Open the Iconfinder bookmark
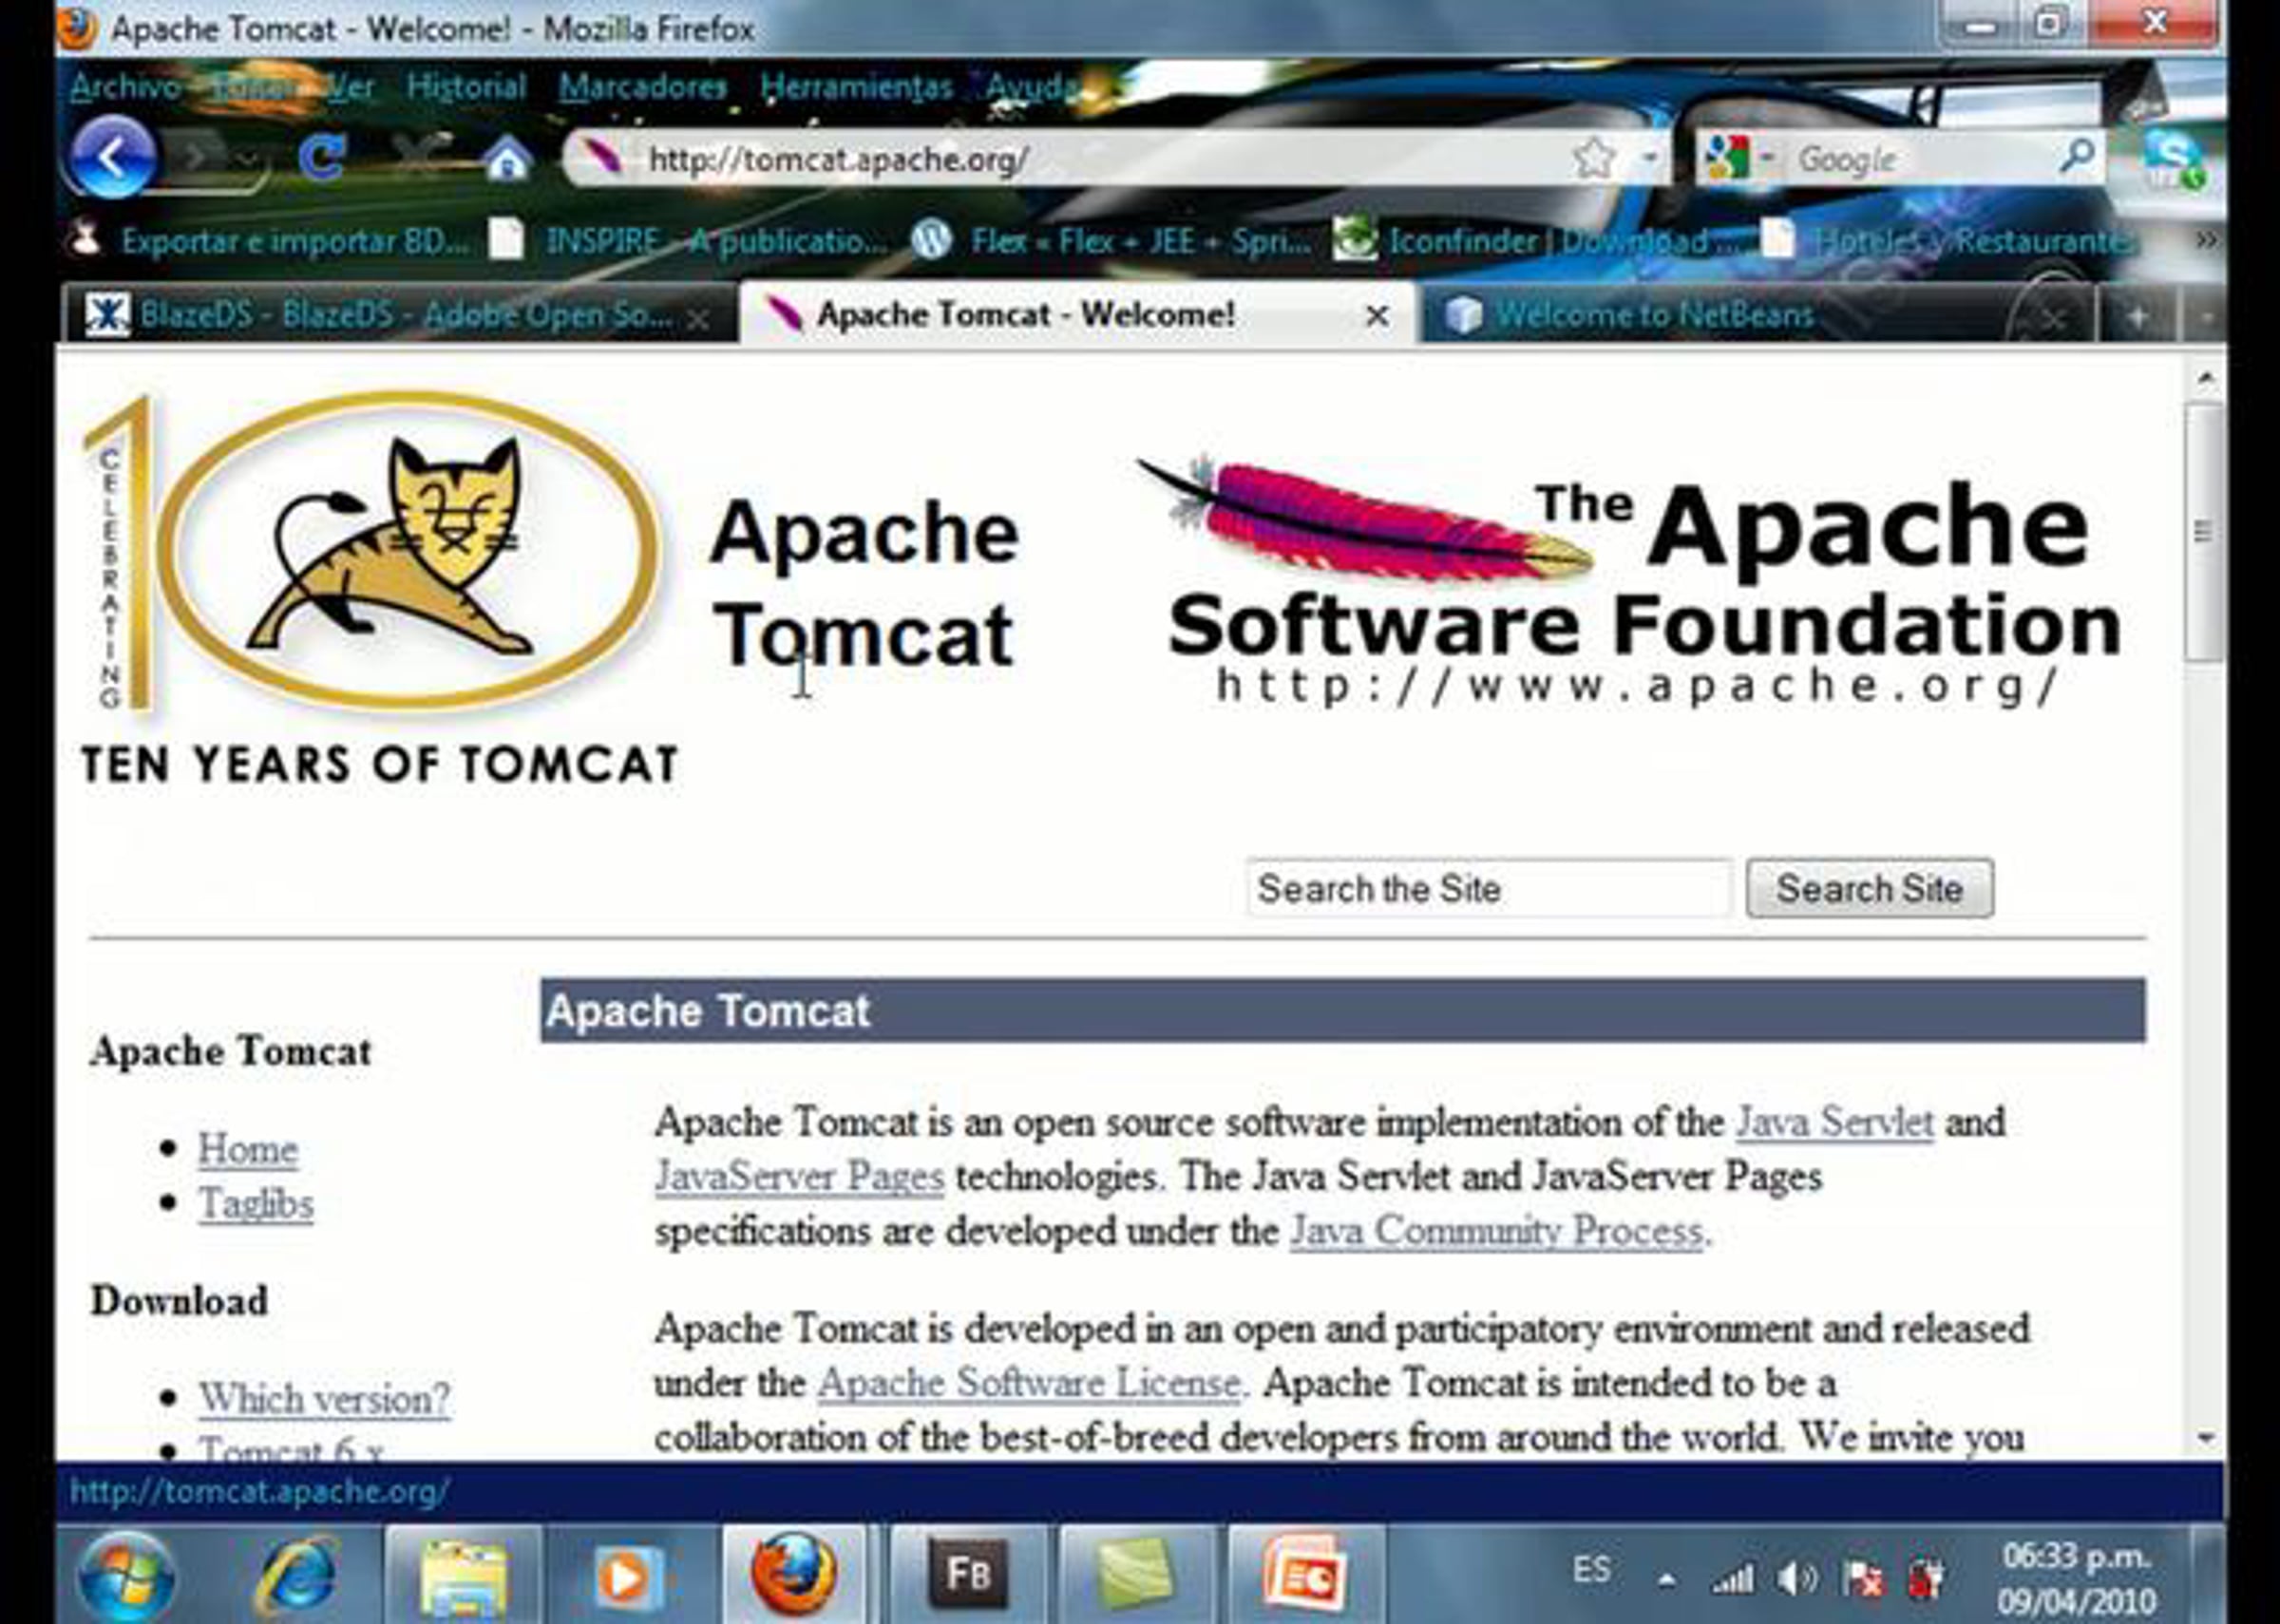This screenshot has height=1624, width=2280. click(x=1534, y=240)
